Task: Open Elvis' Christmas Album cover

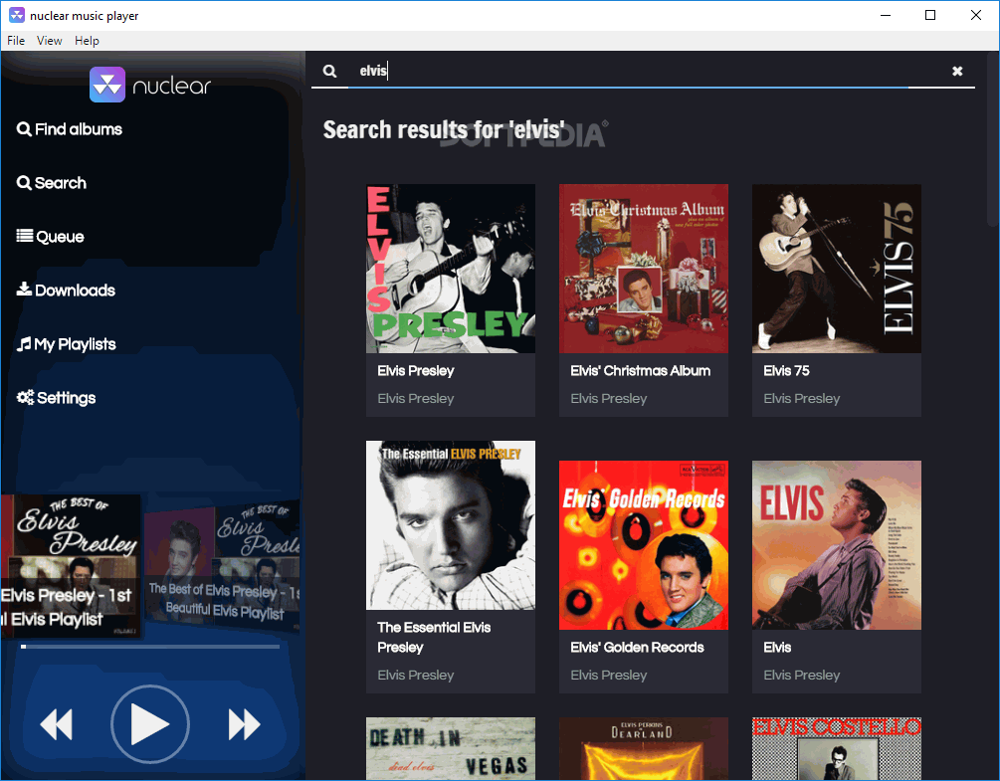Action: click(644, 269)
